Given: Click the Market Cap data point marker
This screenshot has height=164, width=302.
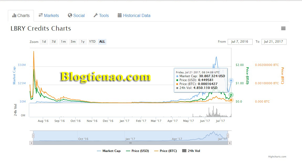Looking at the screenshot, I should tap(231, 81).
